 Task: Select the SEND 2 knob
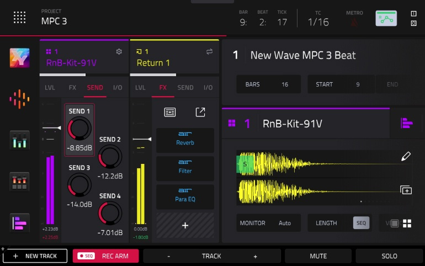[110, 157]
